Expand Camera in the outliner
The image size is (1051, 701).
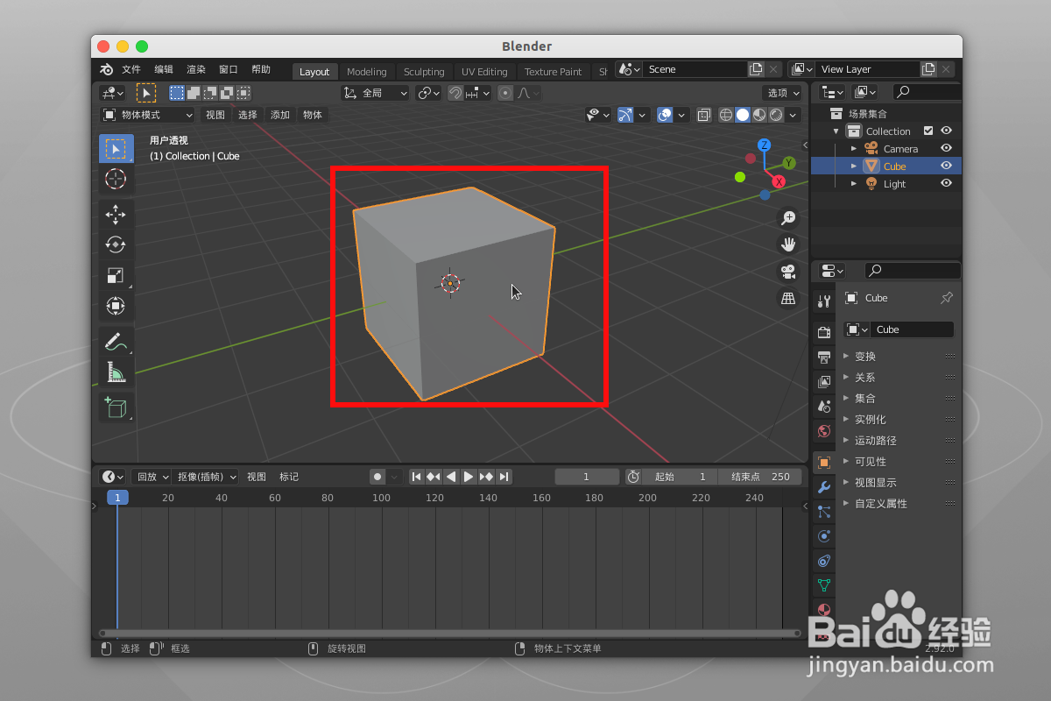tap(854, 148)
